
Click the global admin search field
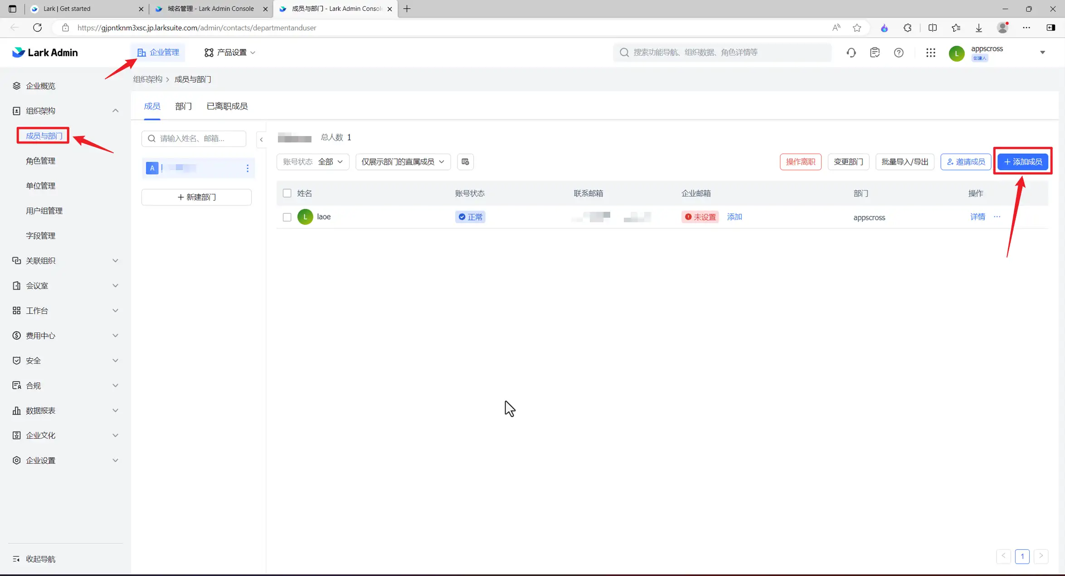pos(722,53)
